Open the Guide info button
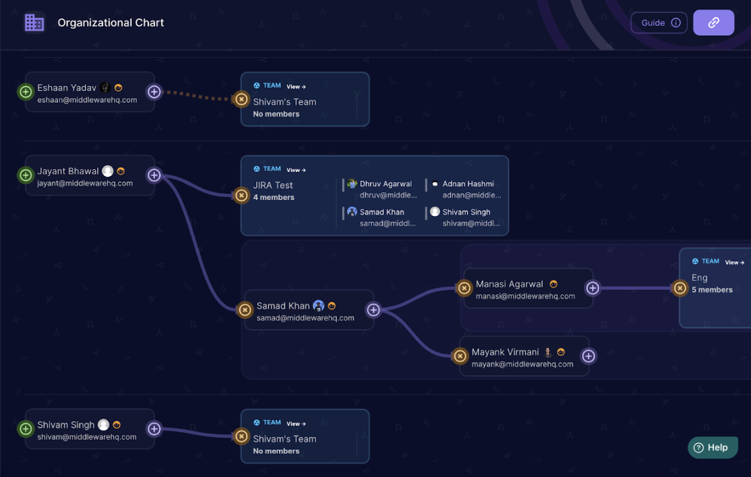 point(658,23)
